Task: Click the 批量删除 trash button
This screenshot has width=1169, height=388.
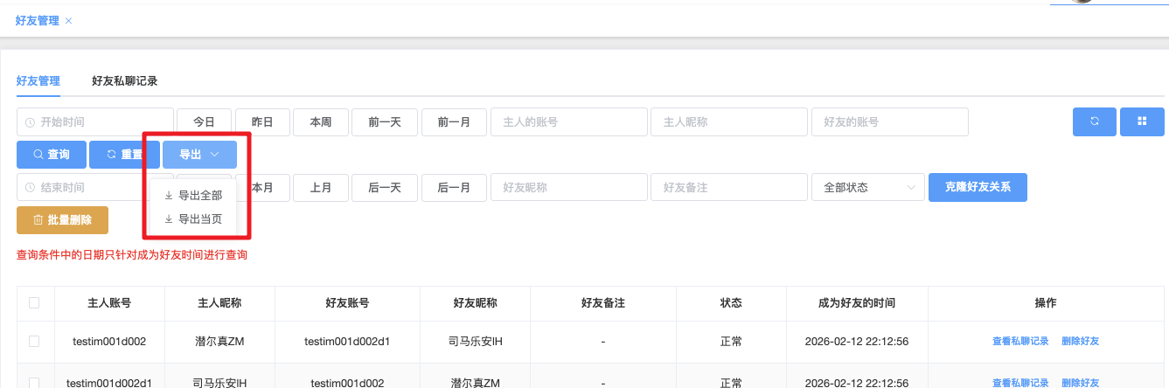Action: pyautogui.click(x=62, y=220)
